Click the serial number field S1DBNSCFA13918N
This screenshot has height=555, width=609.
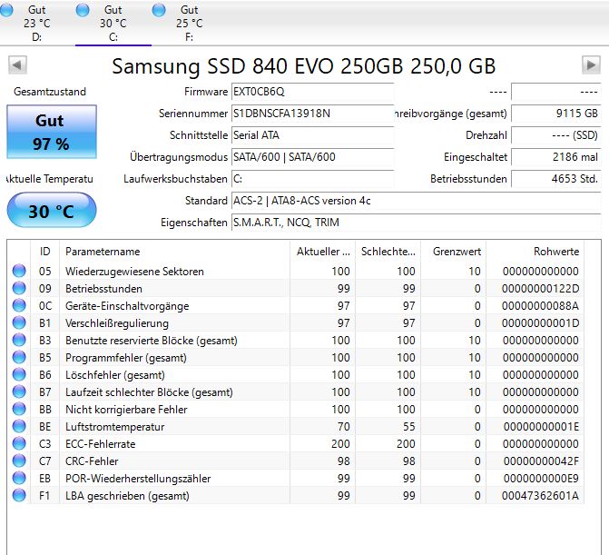pyautogui.click(x=312, y=114)
